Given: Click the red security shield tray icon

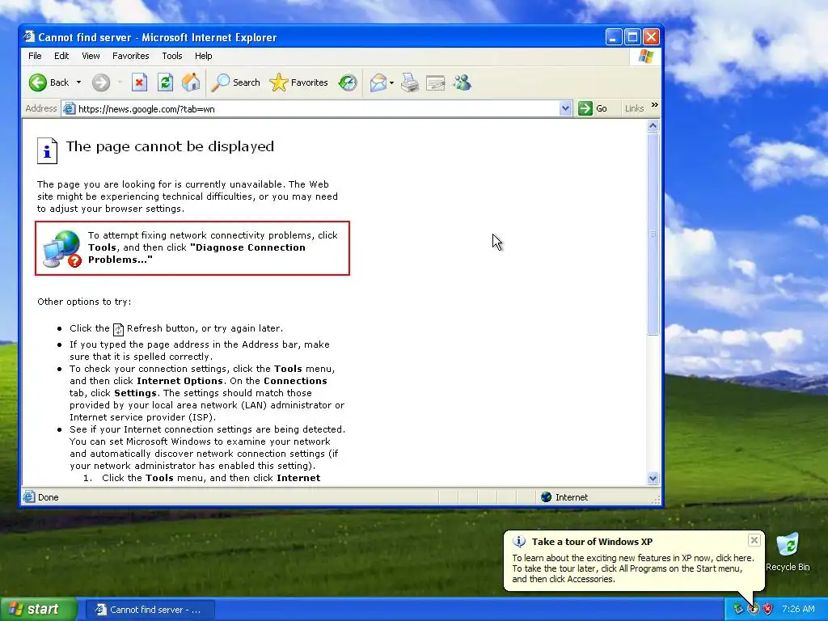Looking at the screenshot, I should [768, 609].
